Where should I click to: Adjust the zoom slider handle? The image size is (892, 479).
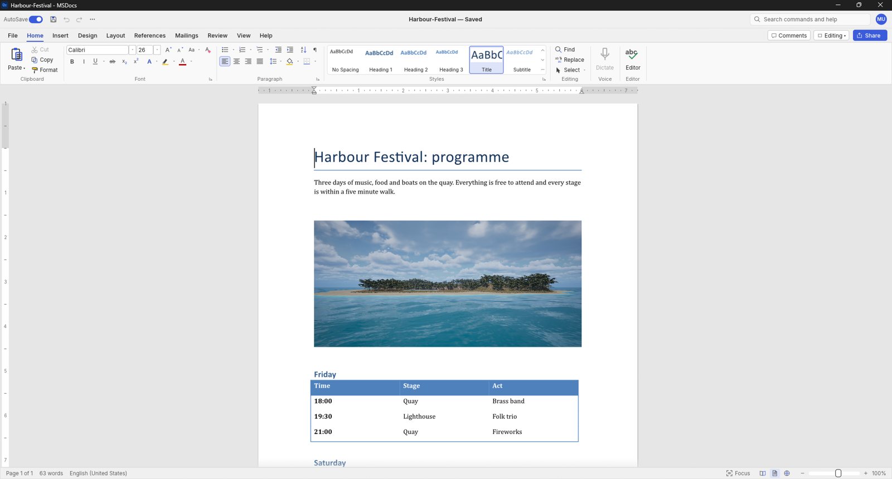[x=838, y=473]
